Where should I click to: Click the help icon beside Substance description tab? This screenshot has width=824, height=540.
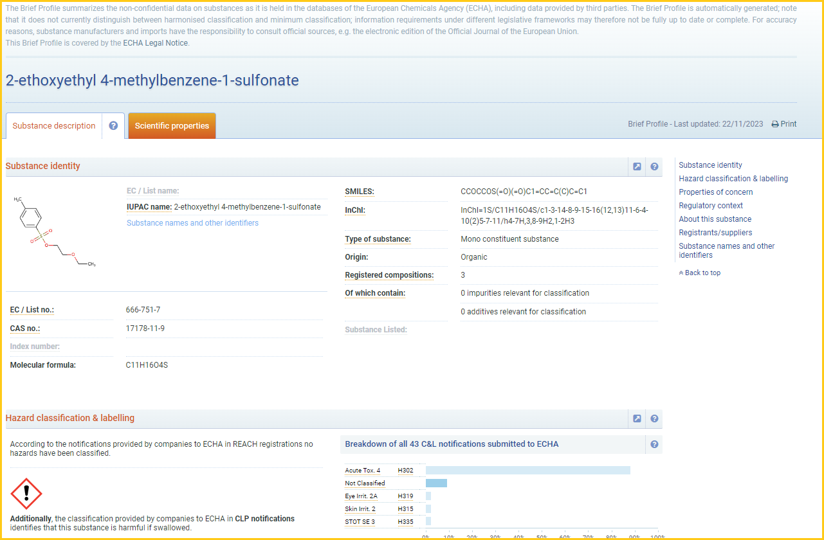(113, 126)
